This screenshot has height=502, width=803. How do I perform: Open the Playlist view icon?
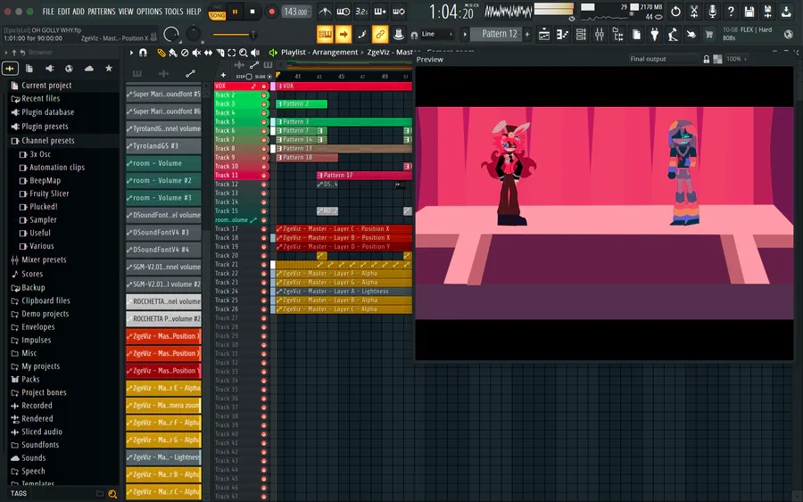click(x=544, y=34)
